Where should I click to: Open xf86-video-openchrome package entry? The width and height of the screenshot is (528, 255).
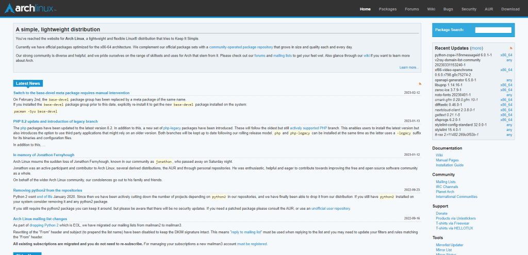tap(455, 72)
